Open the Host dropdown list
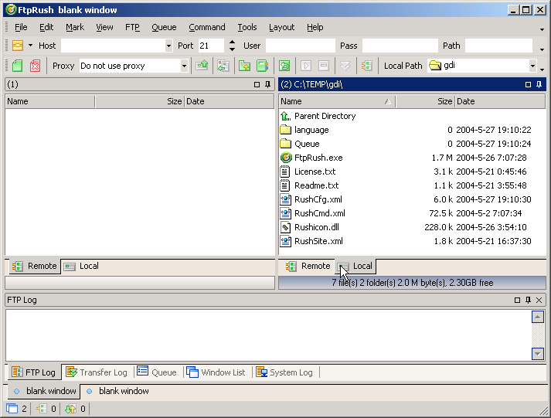 pos(168,46)
